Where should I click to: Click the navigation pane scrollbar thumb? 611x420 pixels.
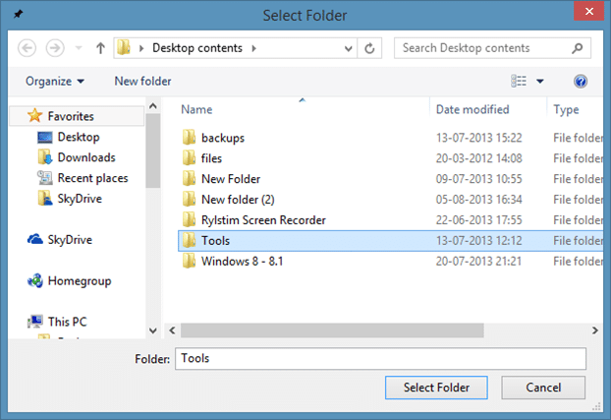(153, 150)
